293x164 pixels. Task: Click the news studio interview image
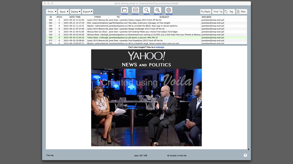146,107
